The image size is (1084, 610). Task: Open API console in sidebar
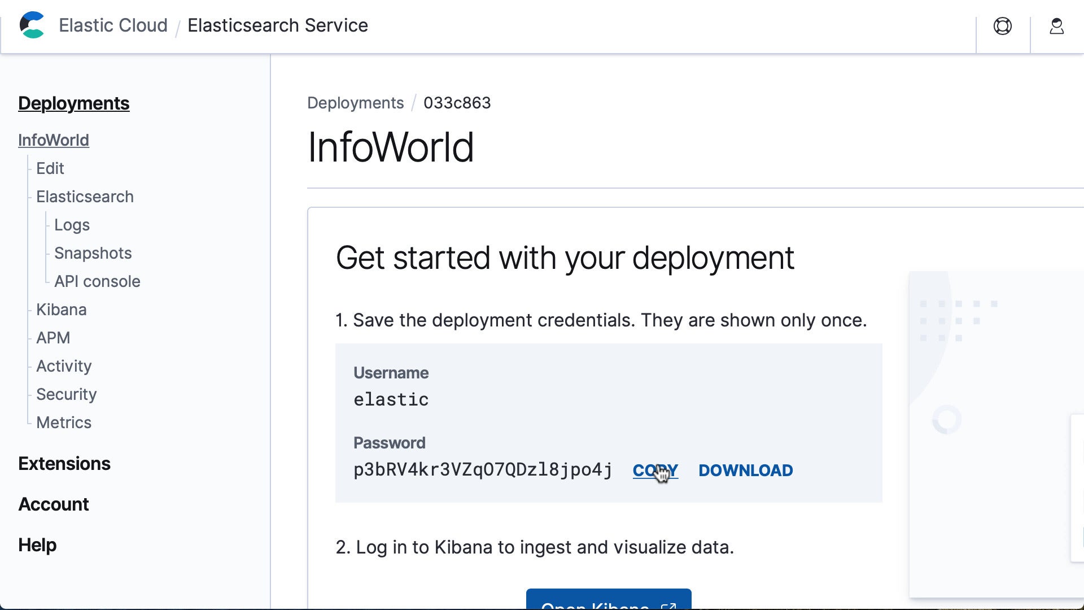[x=97, y=281]
